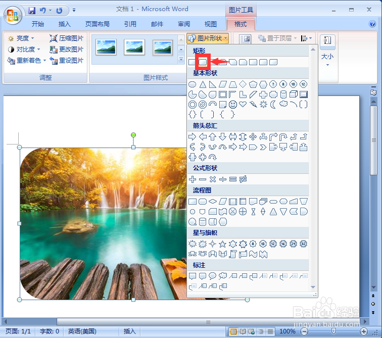Expand the 图片形状 picture shape dropdown

208,38
